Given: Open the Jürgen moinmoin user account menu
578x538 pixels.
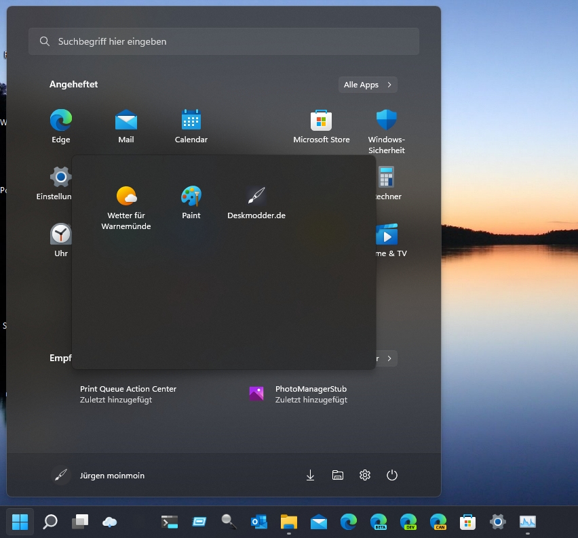Looking at the screenshot, I should (x=98, y=476).
